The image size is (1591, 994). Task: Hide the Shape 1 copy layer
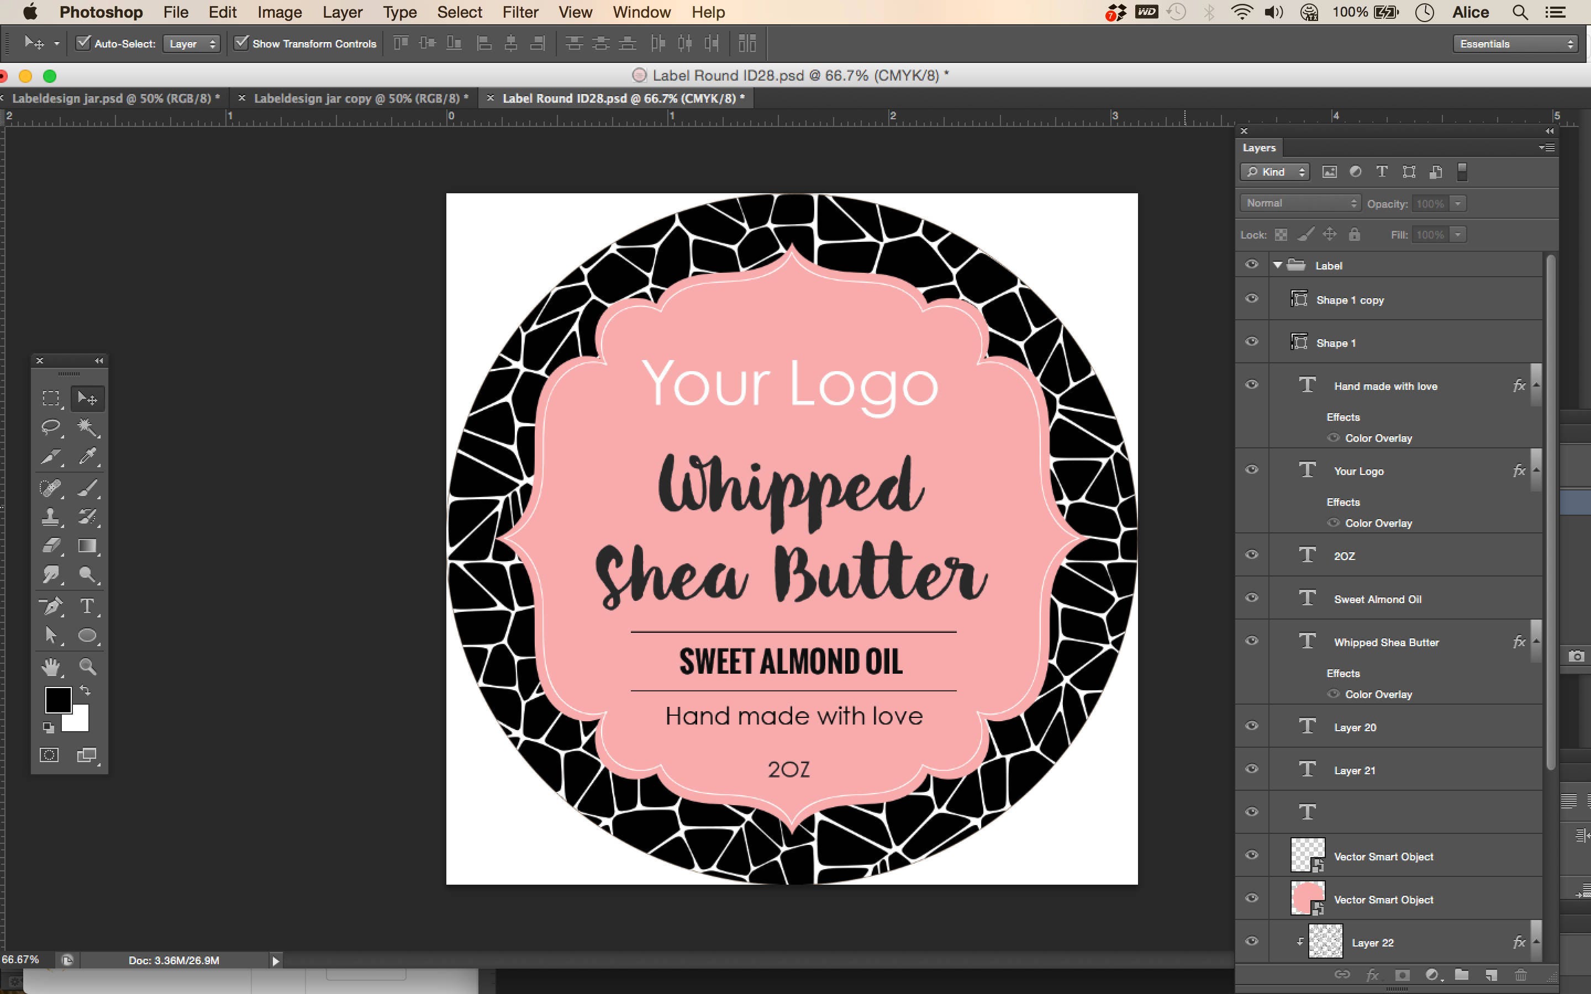coord(1251,298)
